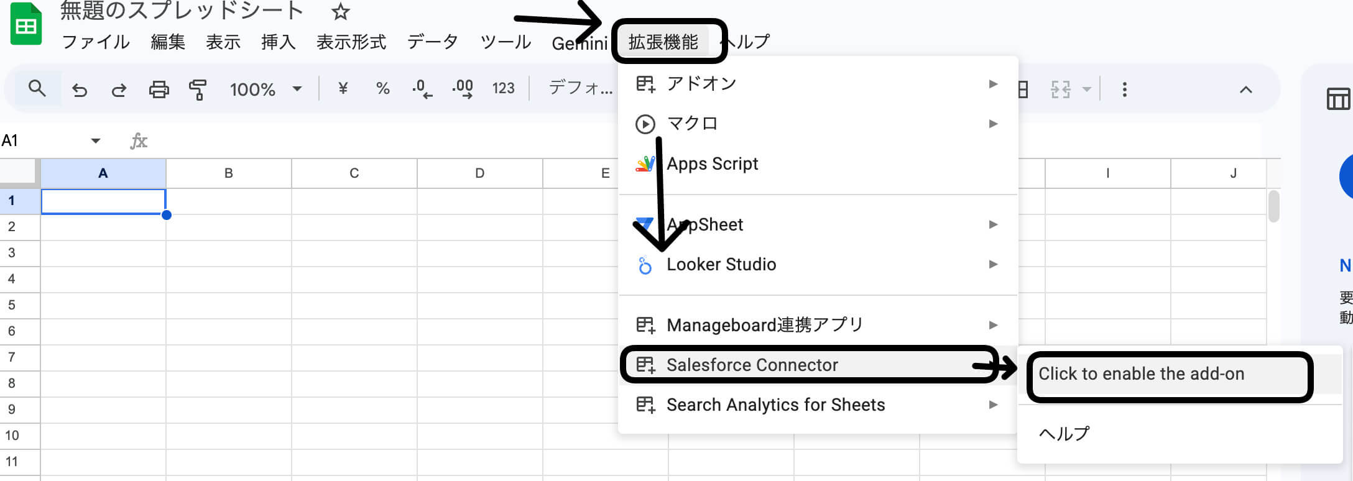The width and height of the screenshot is (1353, 481).
Task: Expand the AppSheet submenu
Action: [818, 224]
